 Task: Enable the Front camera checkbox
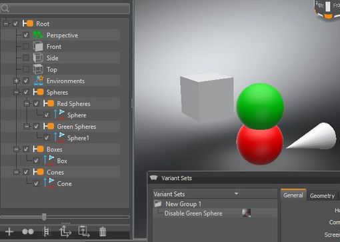[26, 46]
